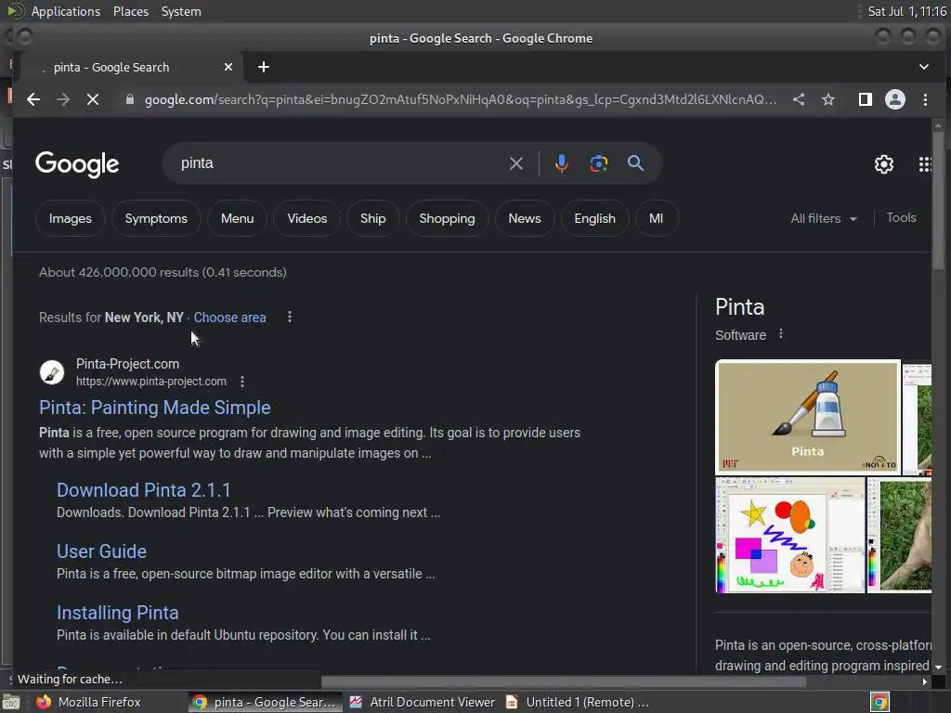951x713 pixels.
Task: Click the clock showing Sat Jul 1
Action: click(906, 11)
